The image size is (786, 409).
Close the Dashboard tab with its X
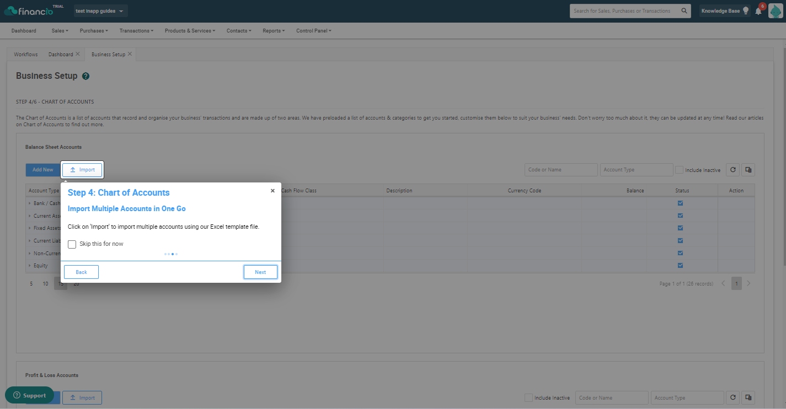(x=78, y=54)
